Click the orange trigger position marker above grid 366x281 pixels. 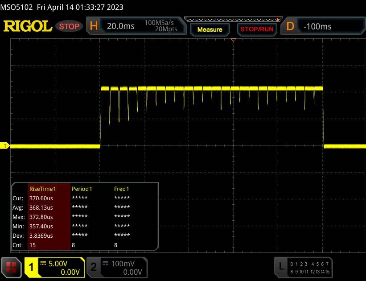[233, 41]
